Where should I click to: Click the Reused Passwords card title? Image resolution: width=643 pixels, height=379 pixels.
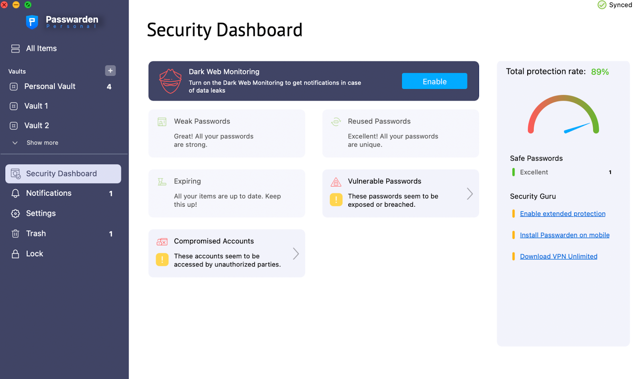(379, 122)
